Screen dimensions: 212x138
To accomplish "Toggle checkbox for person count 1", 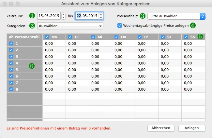I will point(11,43).
